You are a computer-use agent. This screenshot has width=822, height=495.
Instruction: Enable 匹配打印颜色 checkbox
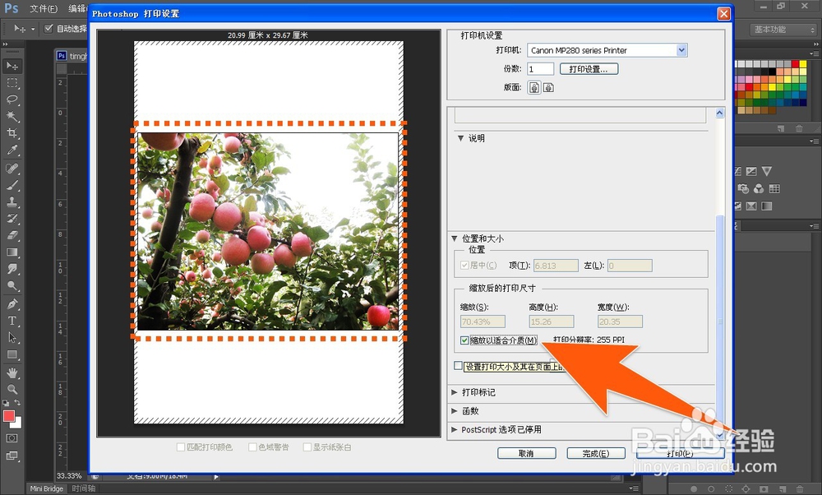coord(181,447)
